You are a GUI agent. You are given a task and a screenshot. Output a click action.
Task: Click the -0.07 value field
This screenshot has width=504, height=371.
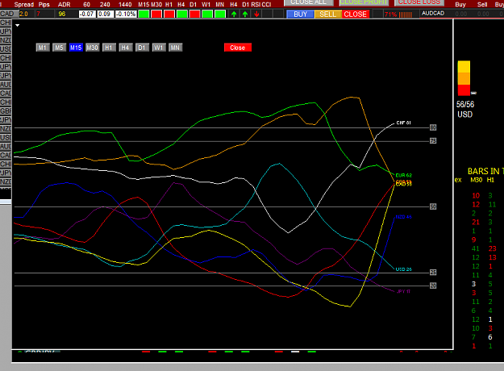tap(87, 15)
